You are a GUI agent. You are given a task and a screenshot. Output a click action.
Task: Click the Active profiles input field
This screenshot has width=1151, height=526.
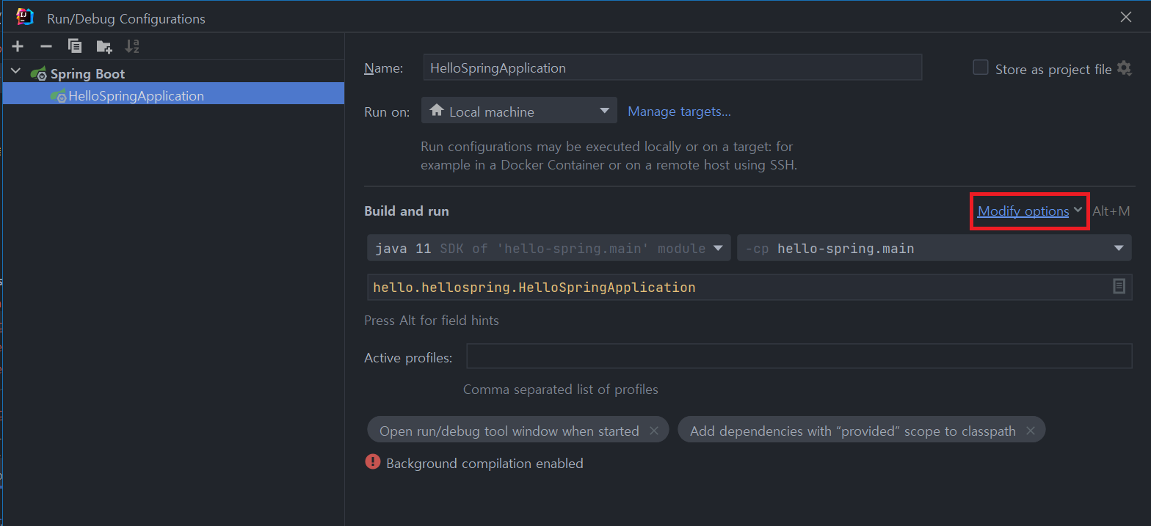[799, 356]
